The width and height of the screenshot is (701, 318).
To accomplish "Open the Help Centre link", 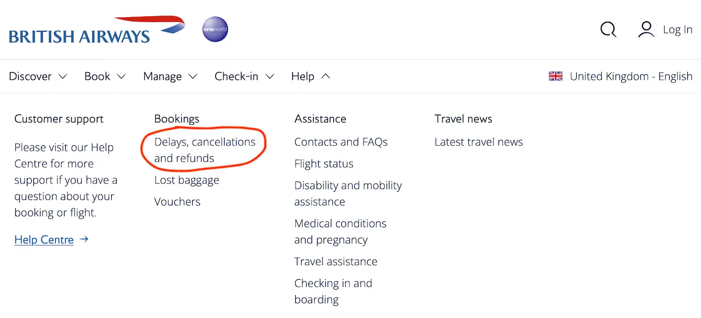I will [44, 239].
